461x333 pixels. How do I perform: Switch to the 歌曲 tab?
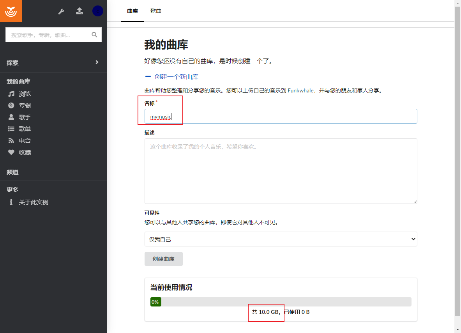156,11
